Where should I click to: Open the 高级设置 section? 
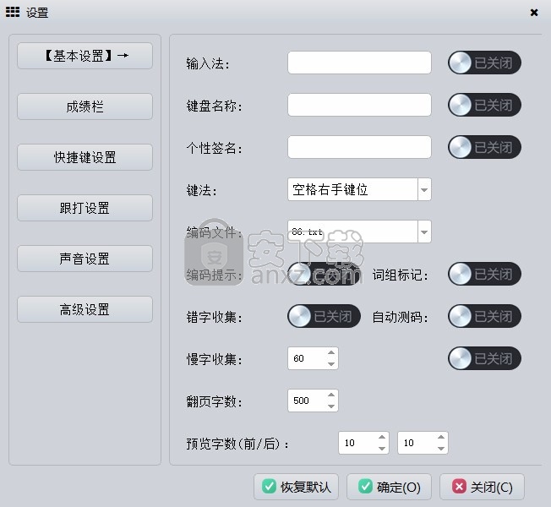tap(85, 309)
